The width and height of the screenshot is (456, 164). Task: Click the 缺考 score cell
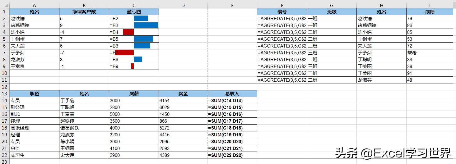pyautogui.click(x=430, y=53)
